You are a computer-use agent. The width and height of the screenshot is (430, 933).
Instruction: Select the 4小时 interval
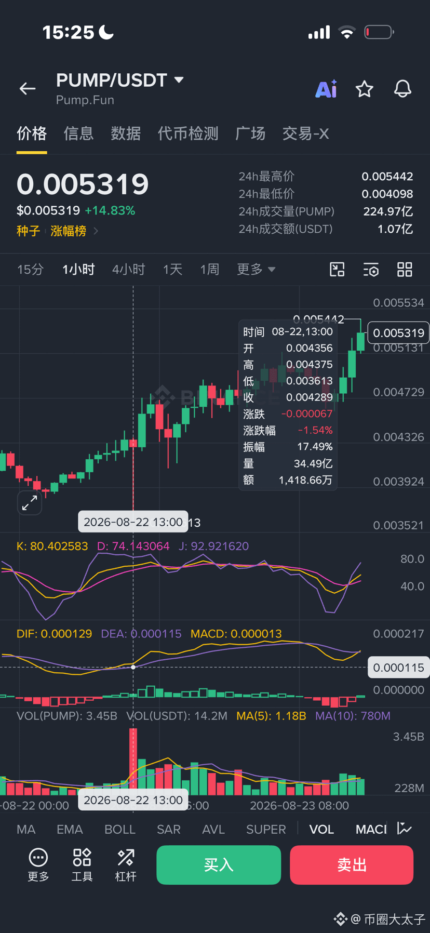[x=128, y=270]
